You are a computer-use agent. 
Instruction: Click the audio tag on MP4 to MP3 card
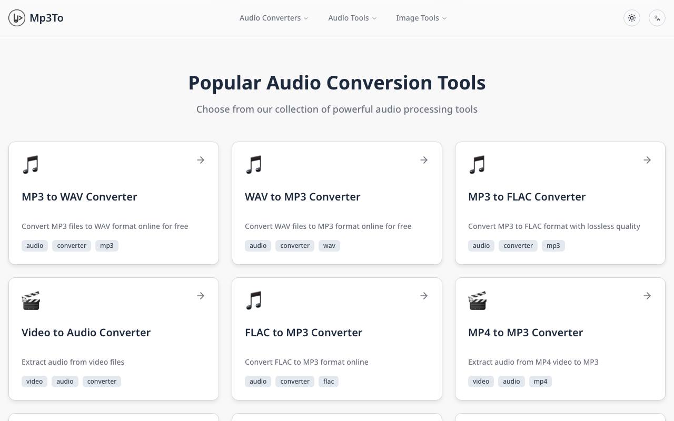click(x=511, y=382)
